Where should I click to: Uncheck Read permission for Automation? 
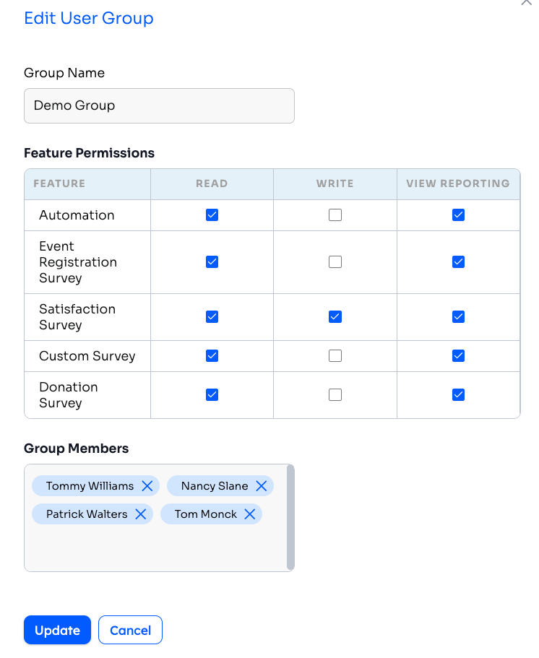point(212,215)
